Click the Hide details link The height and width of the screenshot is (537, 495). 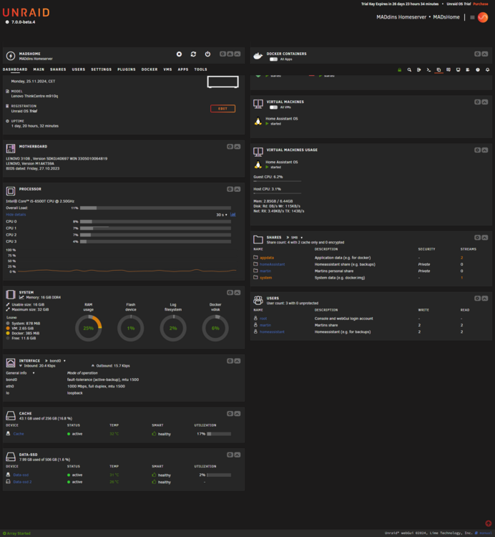point(16,215)
